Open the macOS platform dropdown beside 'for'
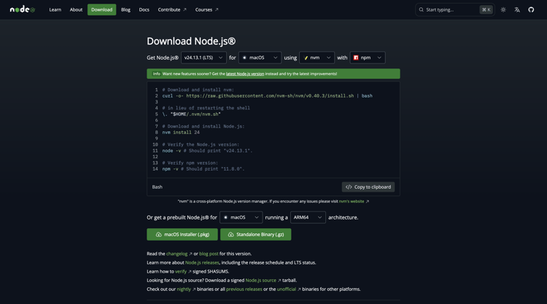 point(260,58)
